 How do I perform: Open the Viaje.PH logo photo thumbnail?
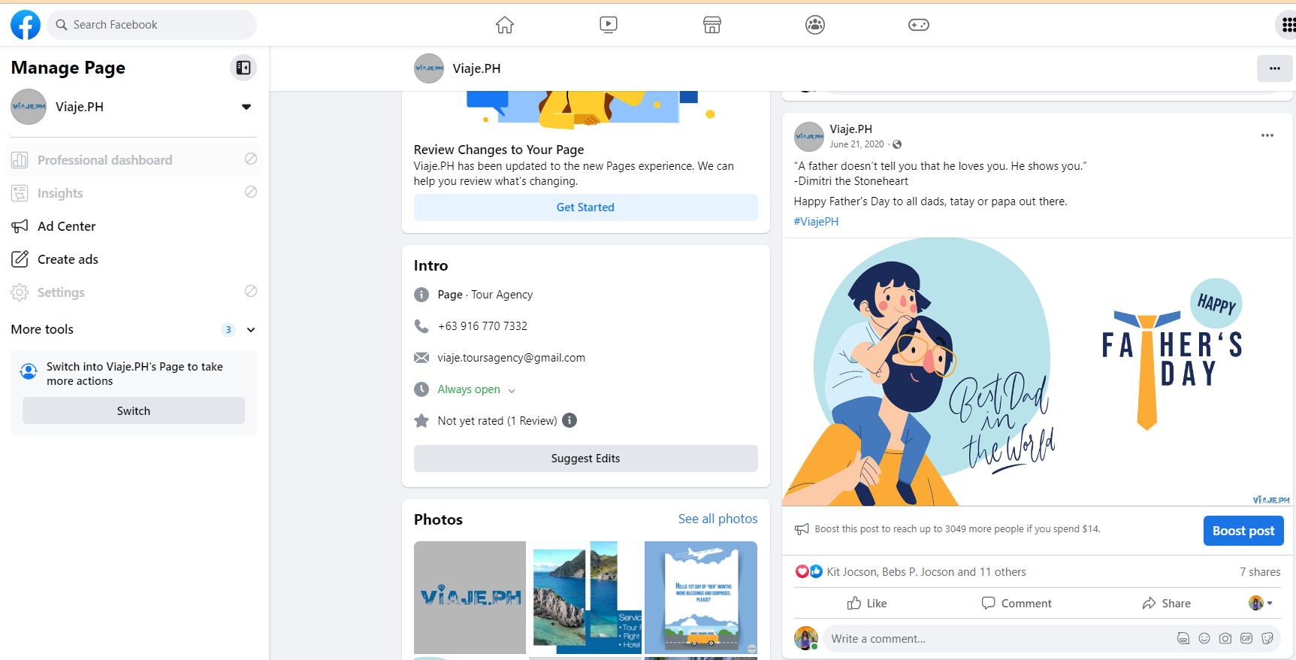click(470, 598)
